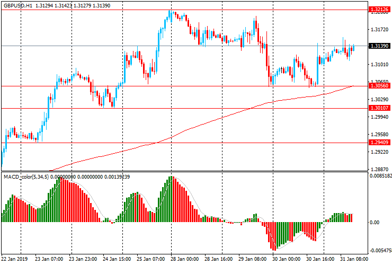Click the 1.28870 price scale label

click(378, 169)
